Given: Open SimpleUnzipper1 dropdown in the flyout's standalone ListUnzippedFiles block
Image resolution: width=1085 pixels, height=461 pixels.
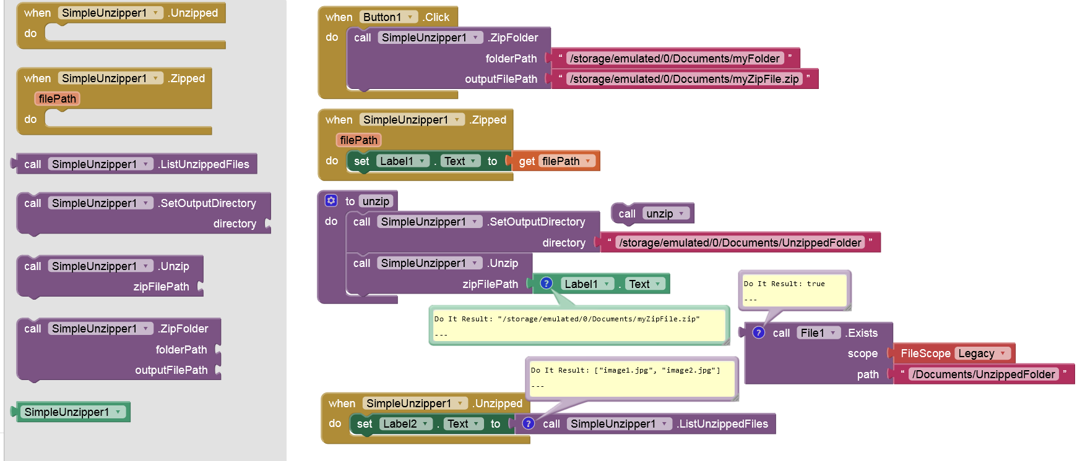Looking at the screenshot, I should click(x=101, y=164).
